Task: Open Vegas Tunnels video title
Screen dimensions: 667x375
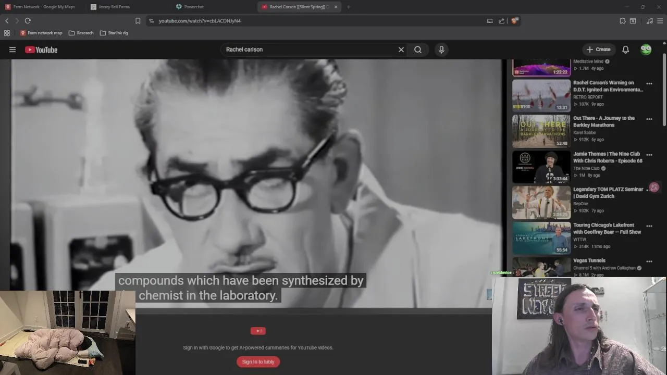Action: pyautogui.click(x=589, y=260)
